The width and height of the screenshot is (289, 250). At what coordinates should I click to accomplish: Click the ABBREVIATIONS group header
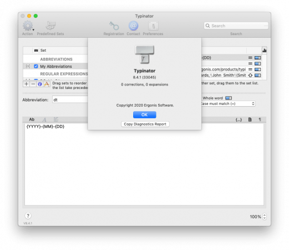[x=56, y=59]
